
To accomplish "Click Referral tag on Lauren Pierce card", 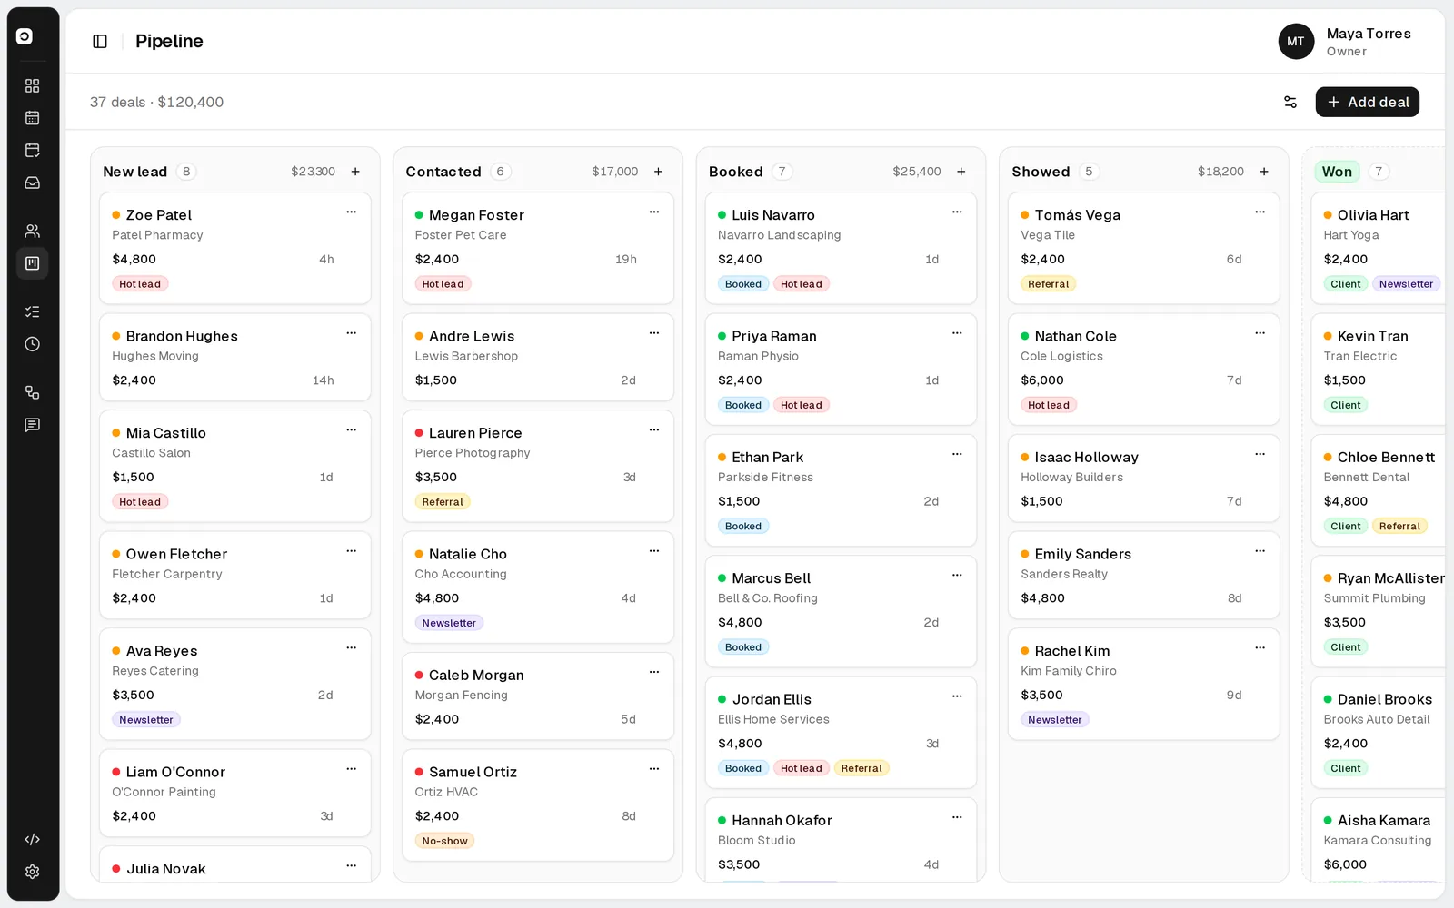I will 443,502.
